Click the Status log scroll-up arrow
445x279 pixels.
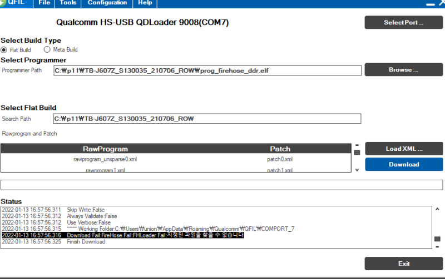click(437, 209)
